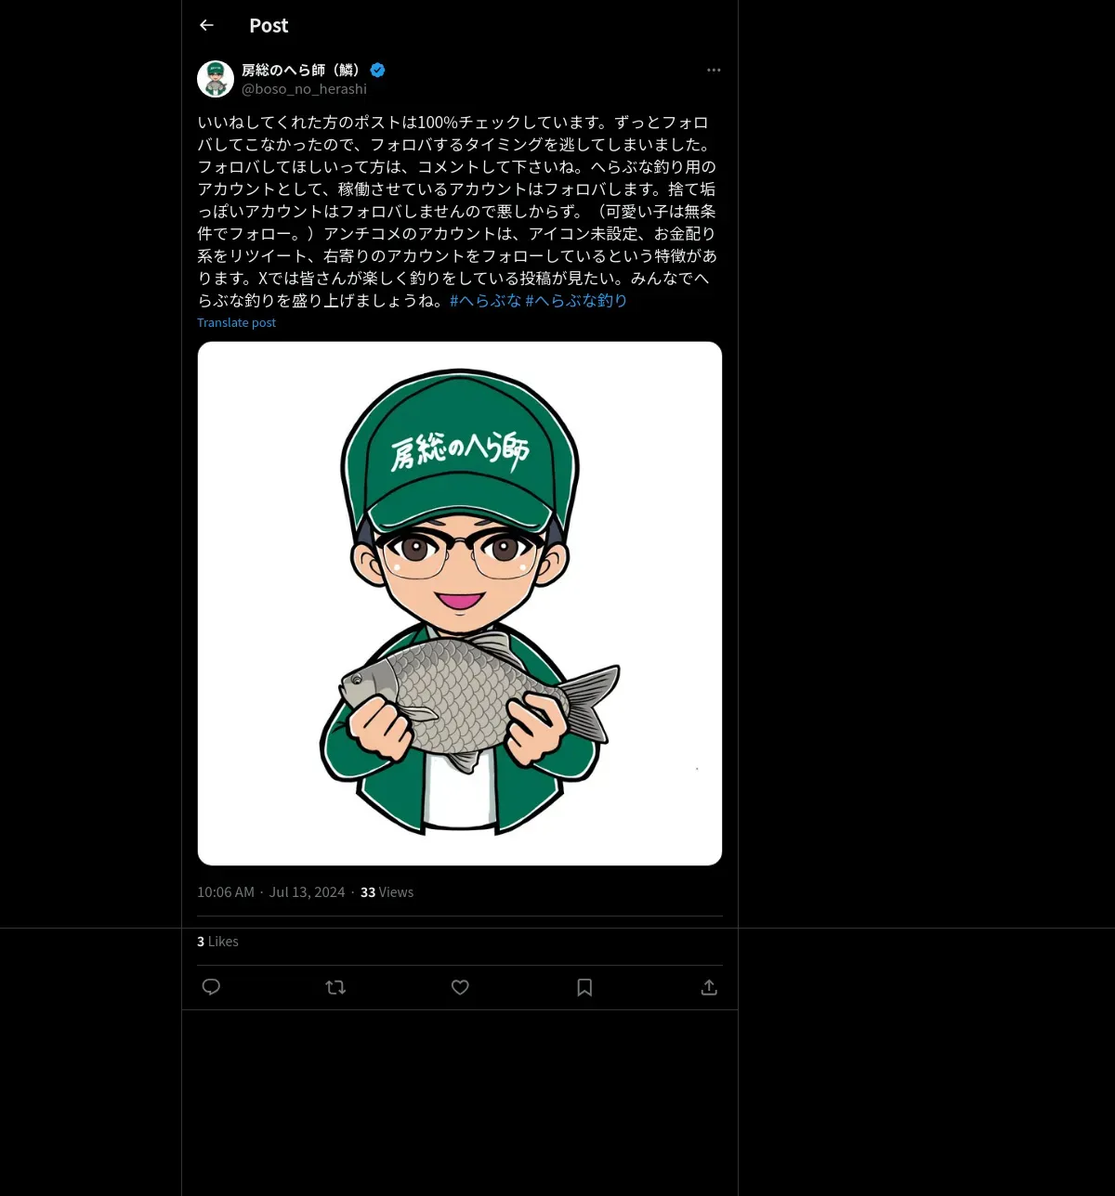This screenshot has height=1196, width=1115.
Task: Go back using the arrow icon
Action: pos(206,25)
